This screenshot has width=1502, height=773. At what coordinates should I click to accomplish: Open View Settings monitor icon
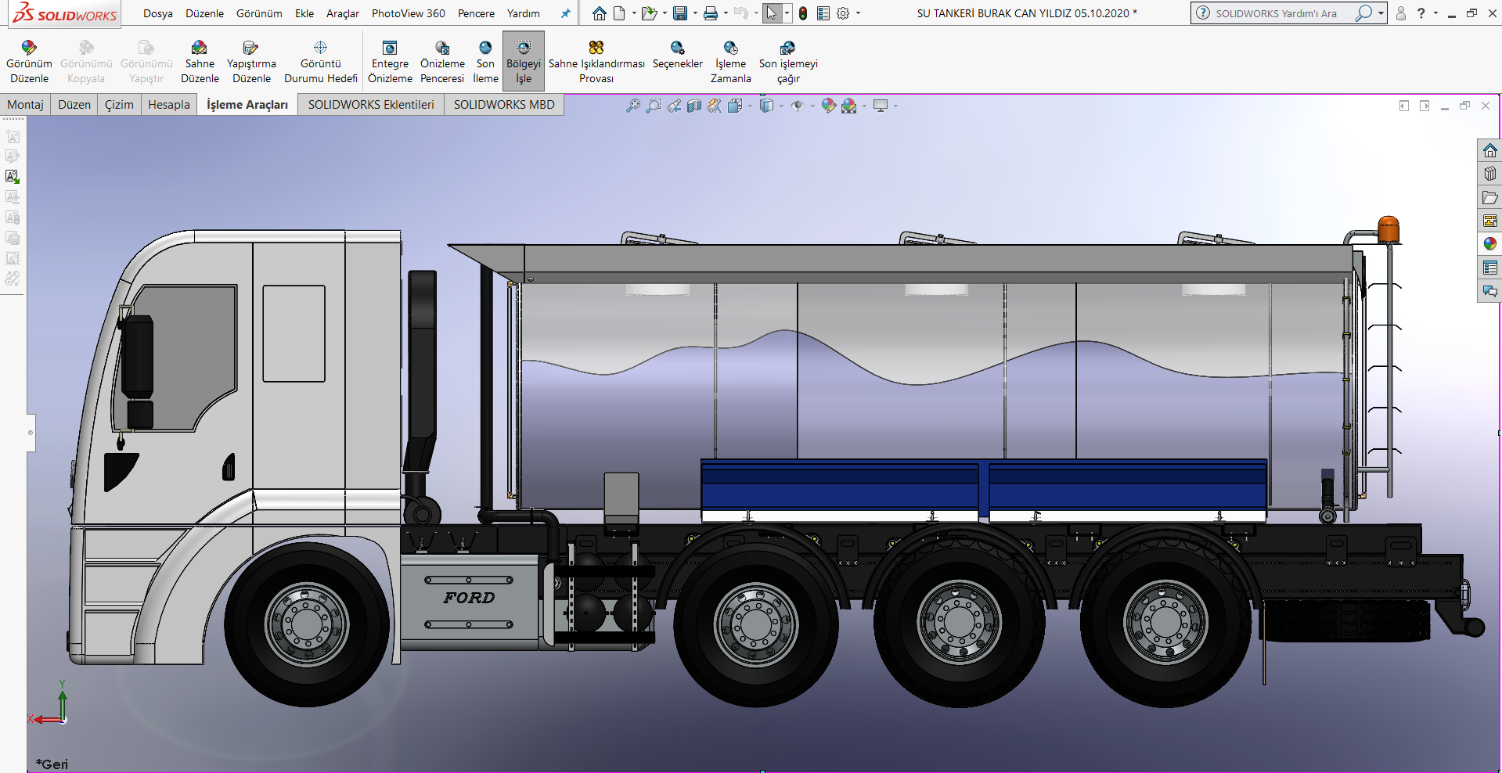point(881,106)
